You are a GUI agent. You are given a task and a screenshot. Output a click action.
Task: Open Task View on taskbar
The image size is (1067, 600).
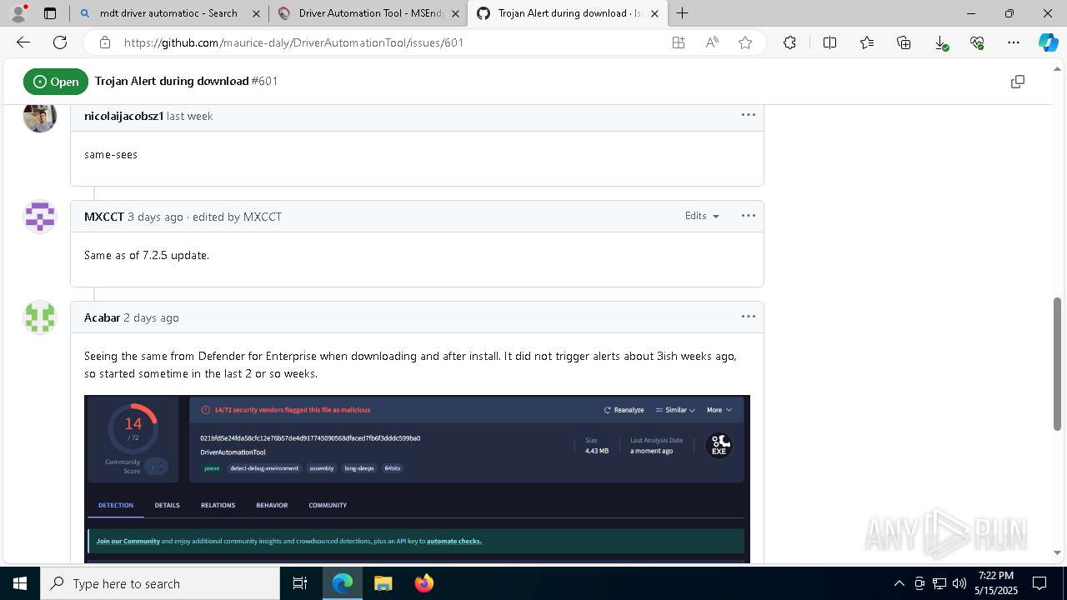[x=300, y=583]
